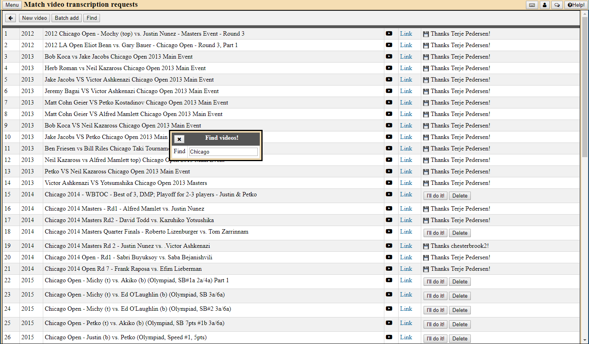Click the keyboard icon in top bar

[x=532, y=5]
